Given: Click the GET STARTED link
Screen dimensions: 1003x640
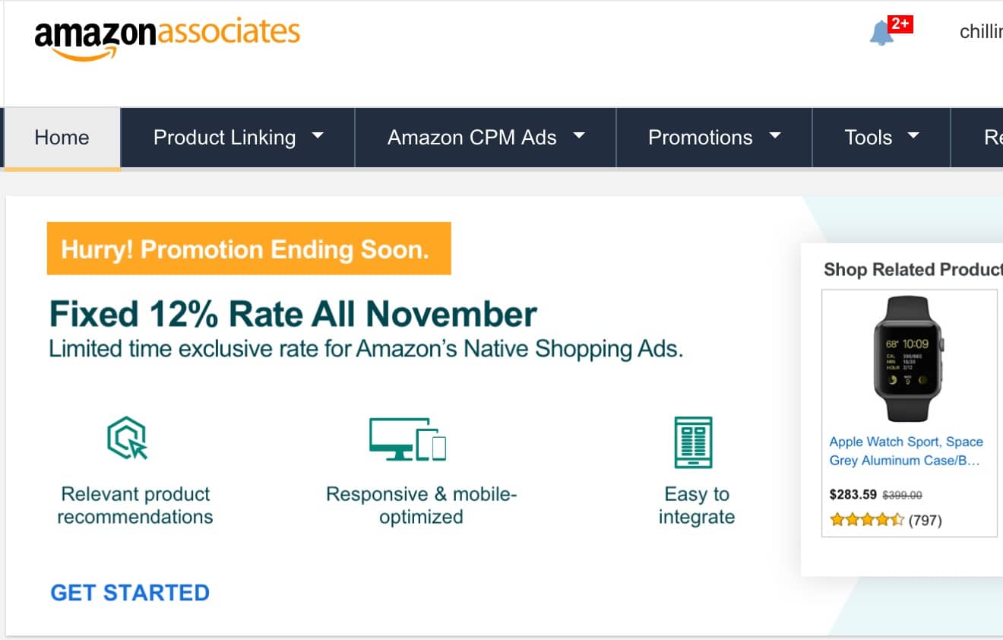Looking at the screenshot, I should (130, 593).
